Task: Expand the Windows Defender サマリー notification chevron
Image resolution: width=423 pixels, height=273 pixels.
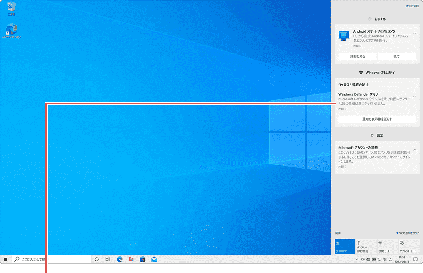Action: [x=415, y=96]
